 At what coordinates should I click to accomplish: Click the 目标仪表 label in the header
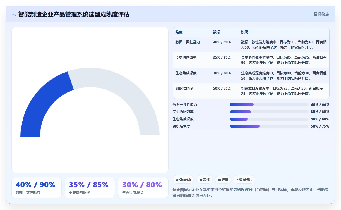click(321, 14)
